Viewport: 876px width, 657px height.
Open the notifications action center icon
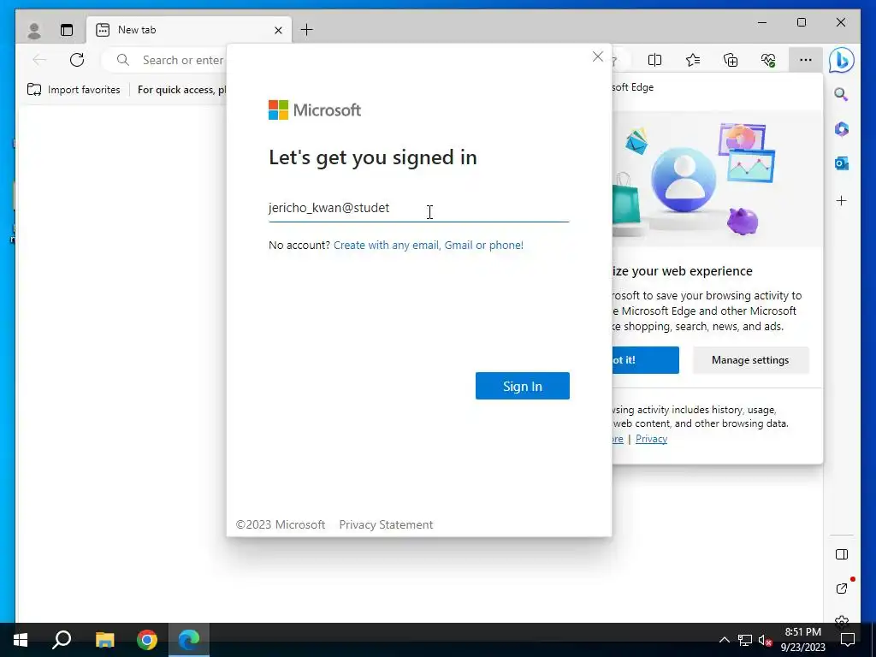[848, 640]
